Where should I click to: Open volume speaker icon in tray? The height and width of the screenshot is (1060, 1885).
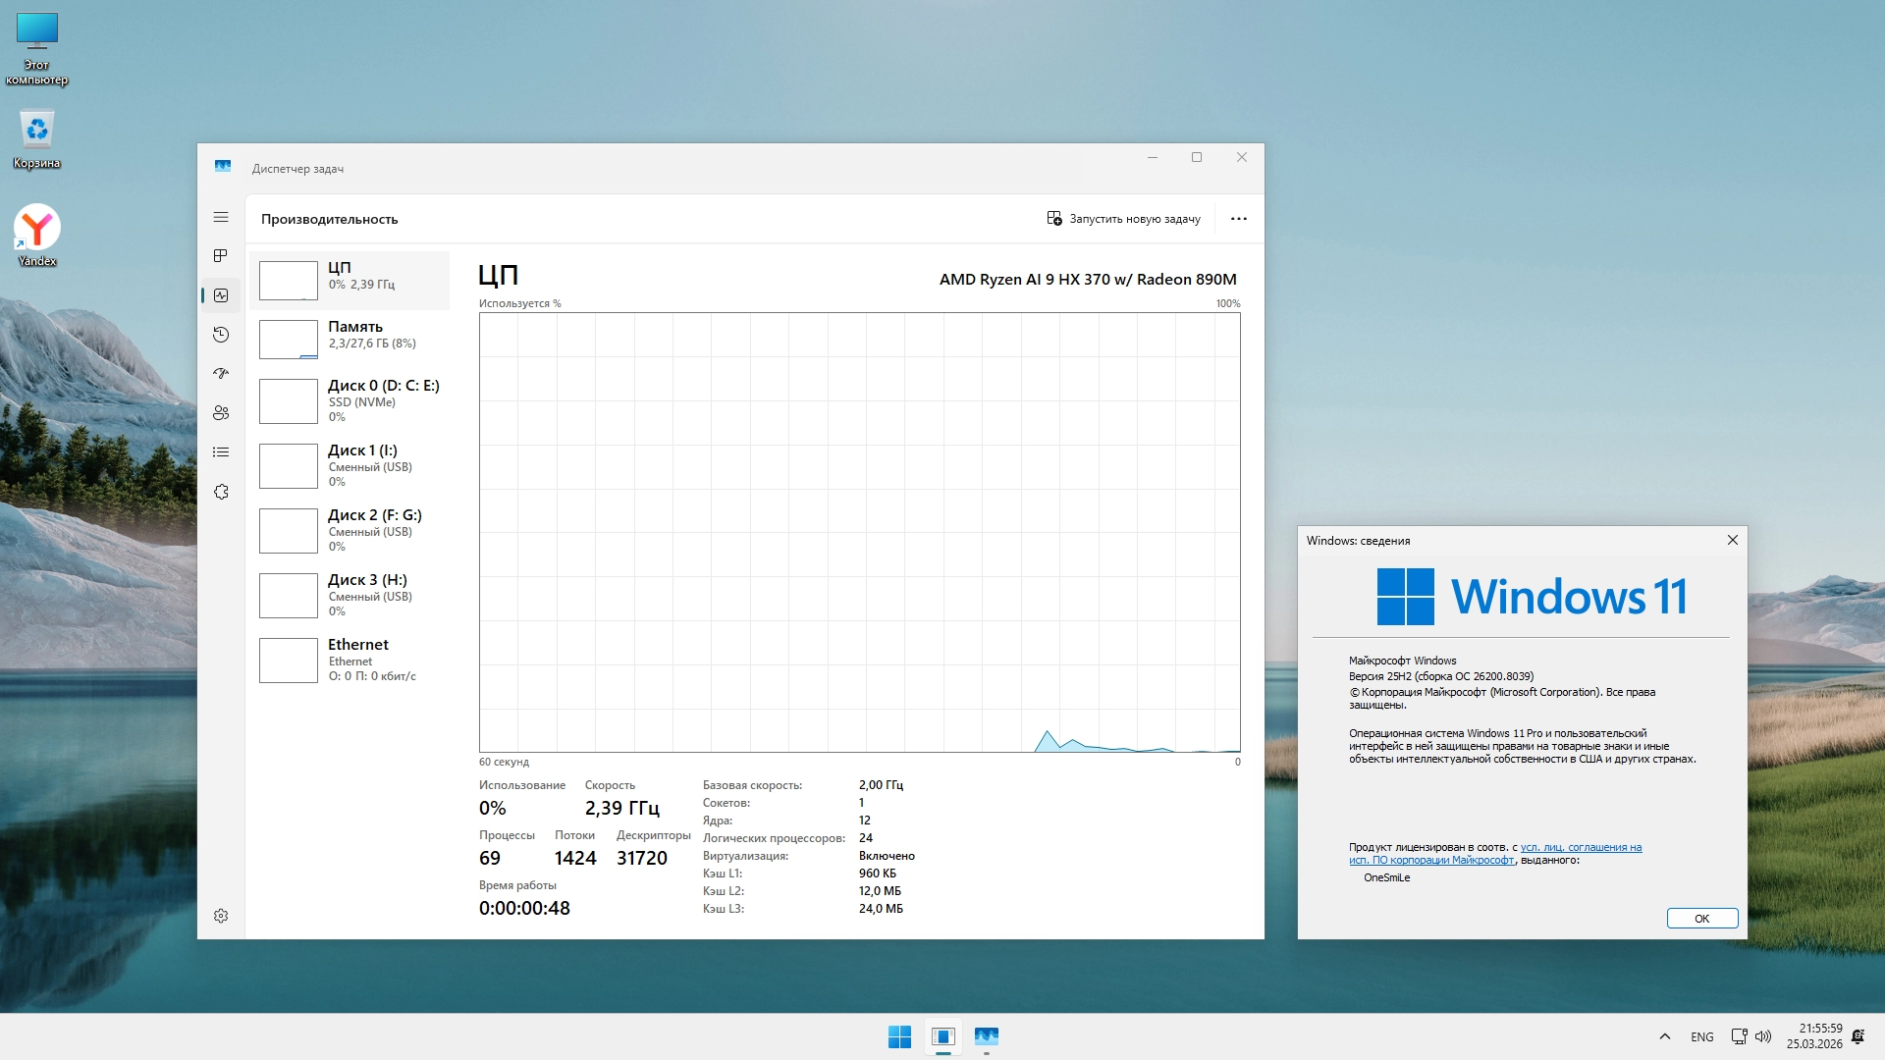coord(1763,1036)
